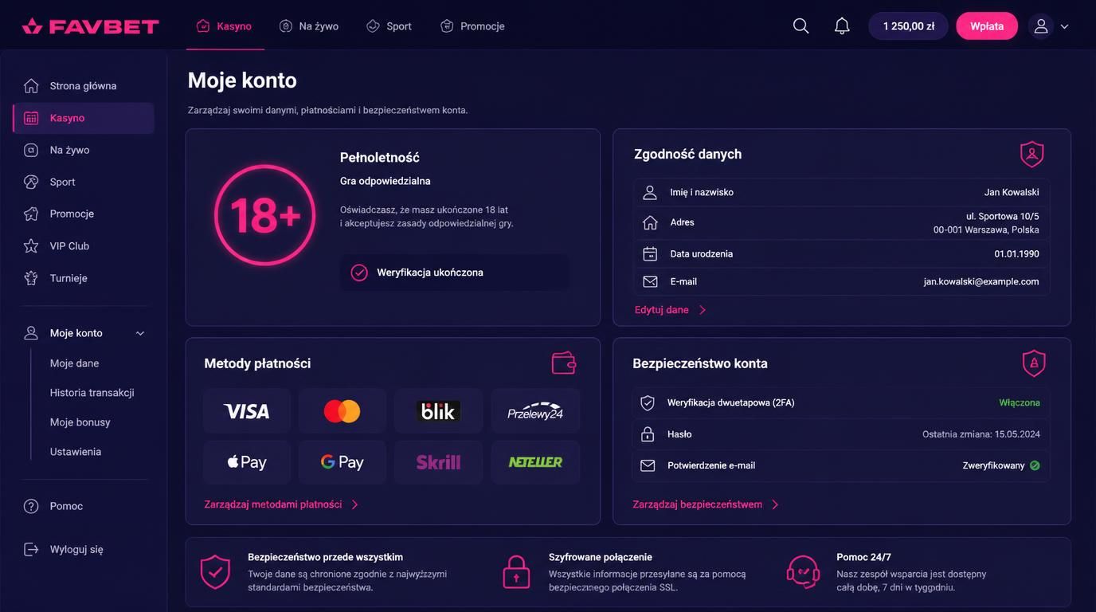Select the Skrill payment method
The image size is (1096, 612).
pyautogui.click(x=439, y=462)
